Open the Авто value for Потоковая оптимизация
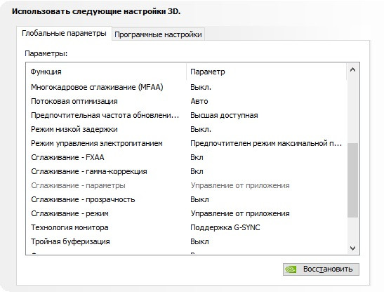 199,101
